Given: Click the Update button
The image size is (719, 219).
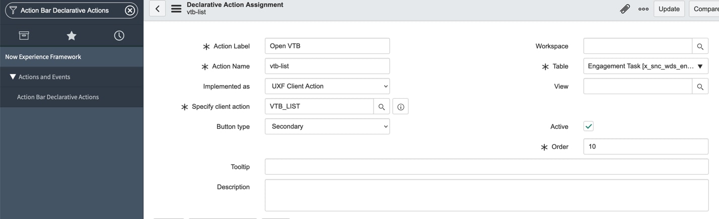Looking at the screenshot, I should 669,9.
